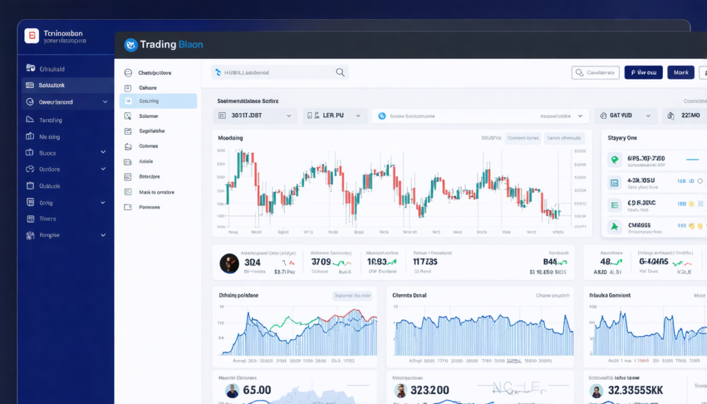The image size is (707, 404).
Task: Click the Suoos icon in dark sidebar
Action: click(29, 153)
